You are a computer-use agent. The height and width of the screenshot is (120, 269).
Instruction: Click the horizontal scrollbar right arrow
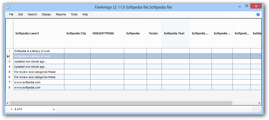coord(259,103)
